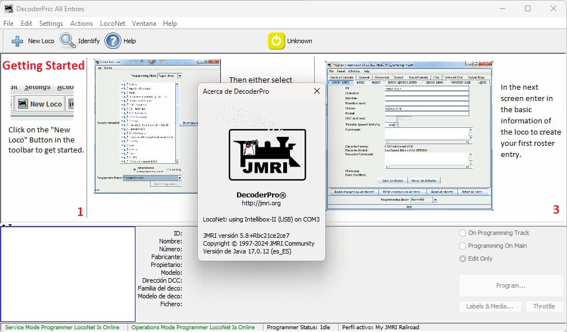Click the JMRI versión 5.8 text line

coord(246,236)
